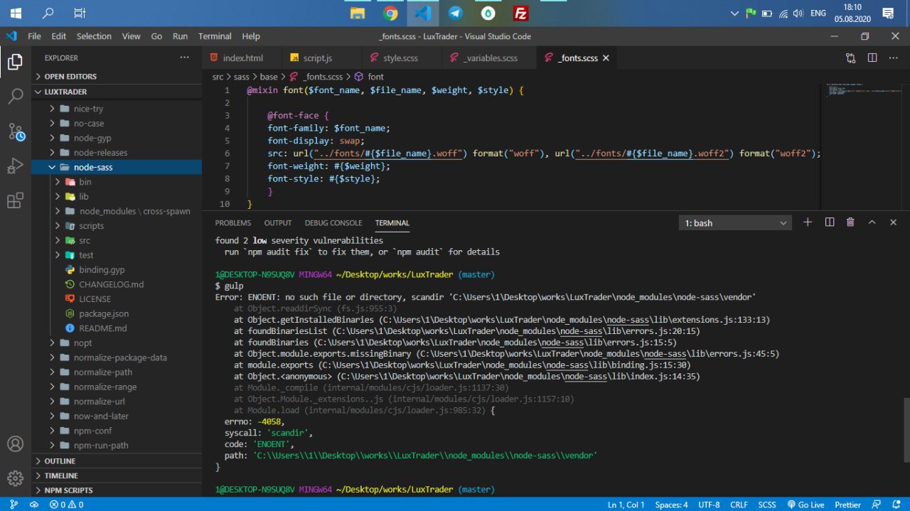Open Run and Debug view
This screenshot has height=511, width=910.
click(x=15, y=166)
